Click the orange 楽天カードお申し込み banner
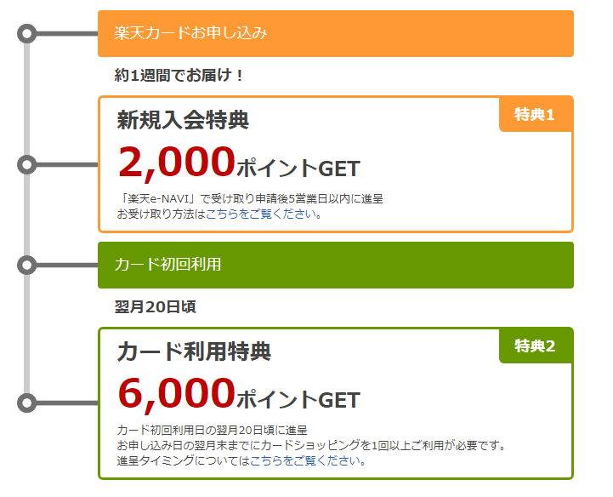The height and width of the screenshot is (497, 613). click(x=336, y=34)
